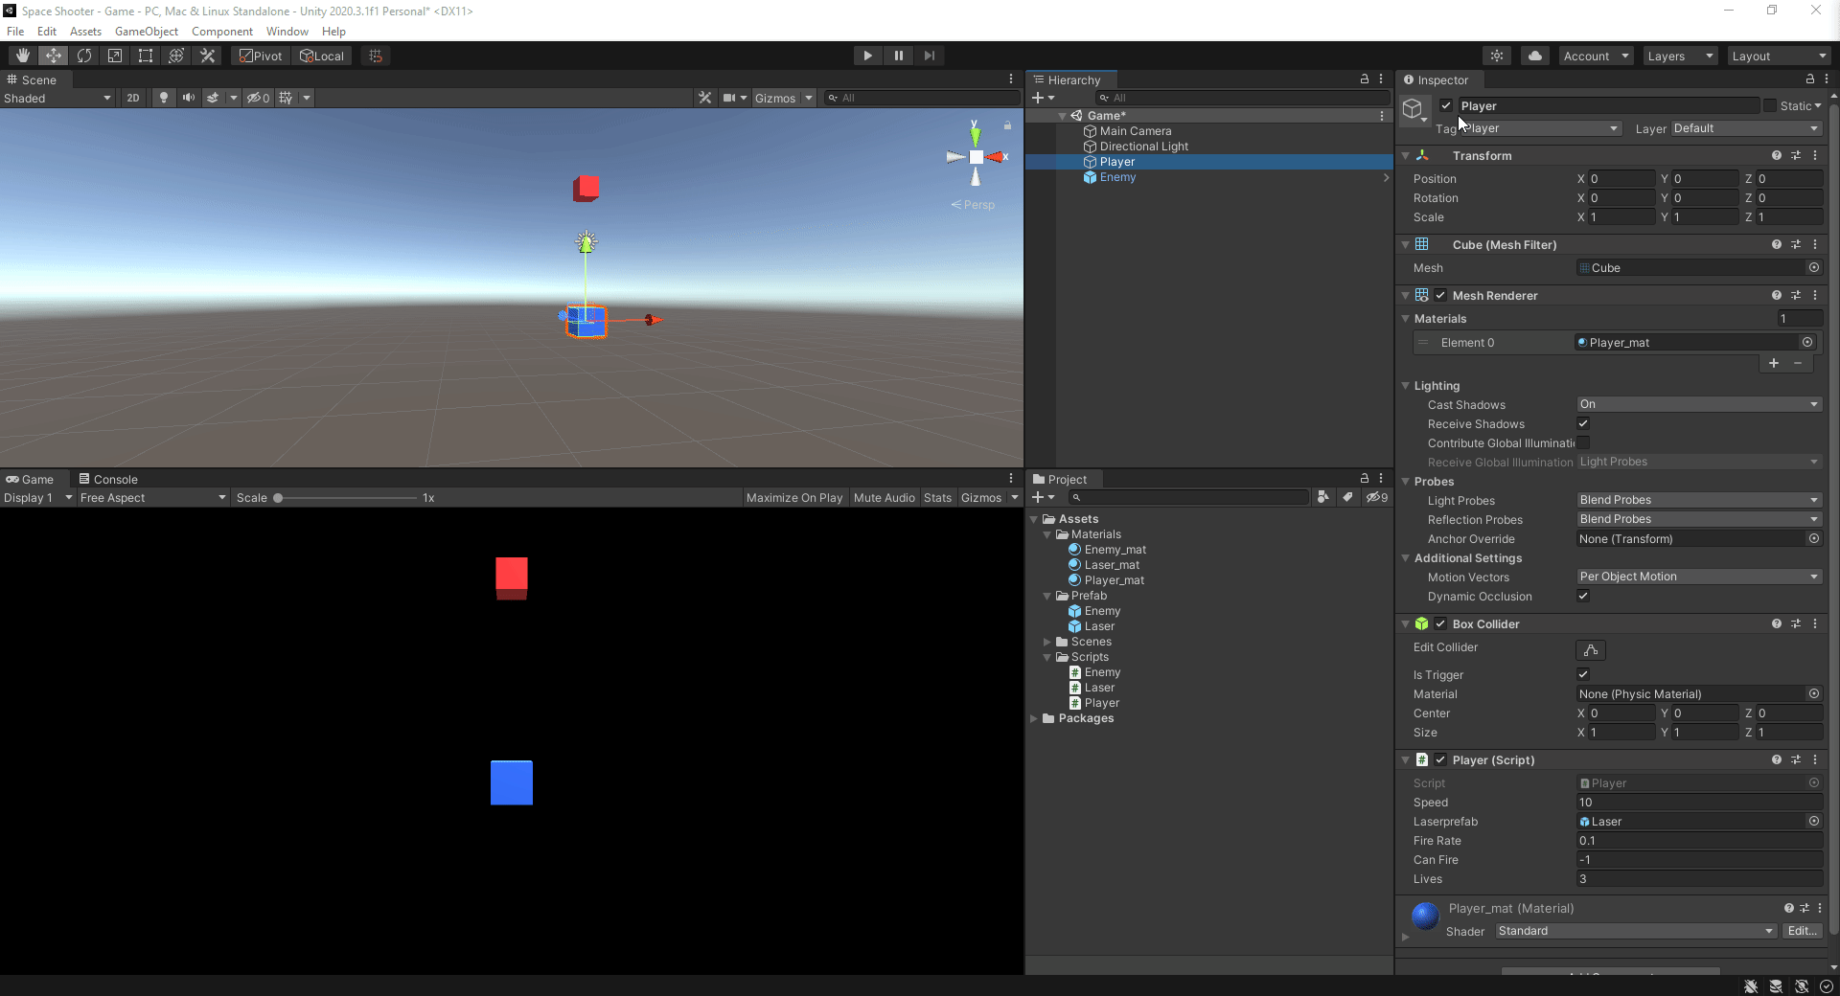Viewport: 1840px width, 996px height.
Task: Toggle Static checkbox
Action: coord(1770,105)
